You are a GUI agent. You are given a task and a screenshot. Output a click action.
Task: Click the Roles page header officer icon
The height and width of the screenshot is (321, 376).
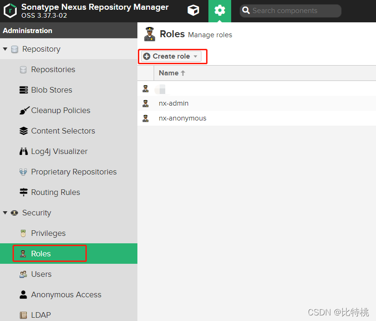(x=149, y=34)
